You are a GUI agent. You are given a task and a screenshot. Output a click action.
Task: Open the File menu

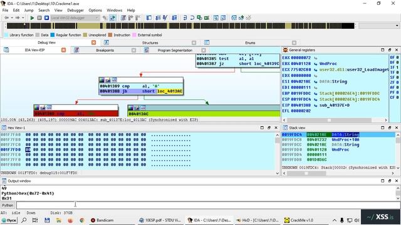[5, 10]
